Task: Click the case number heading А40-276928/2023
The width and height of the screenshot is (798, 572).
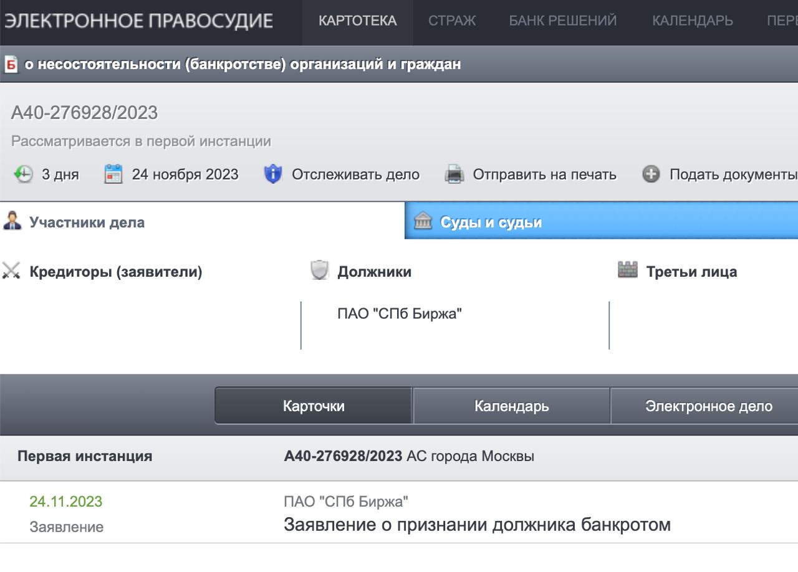Action: point(85,113)
